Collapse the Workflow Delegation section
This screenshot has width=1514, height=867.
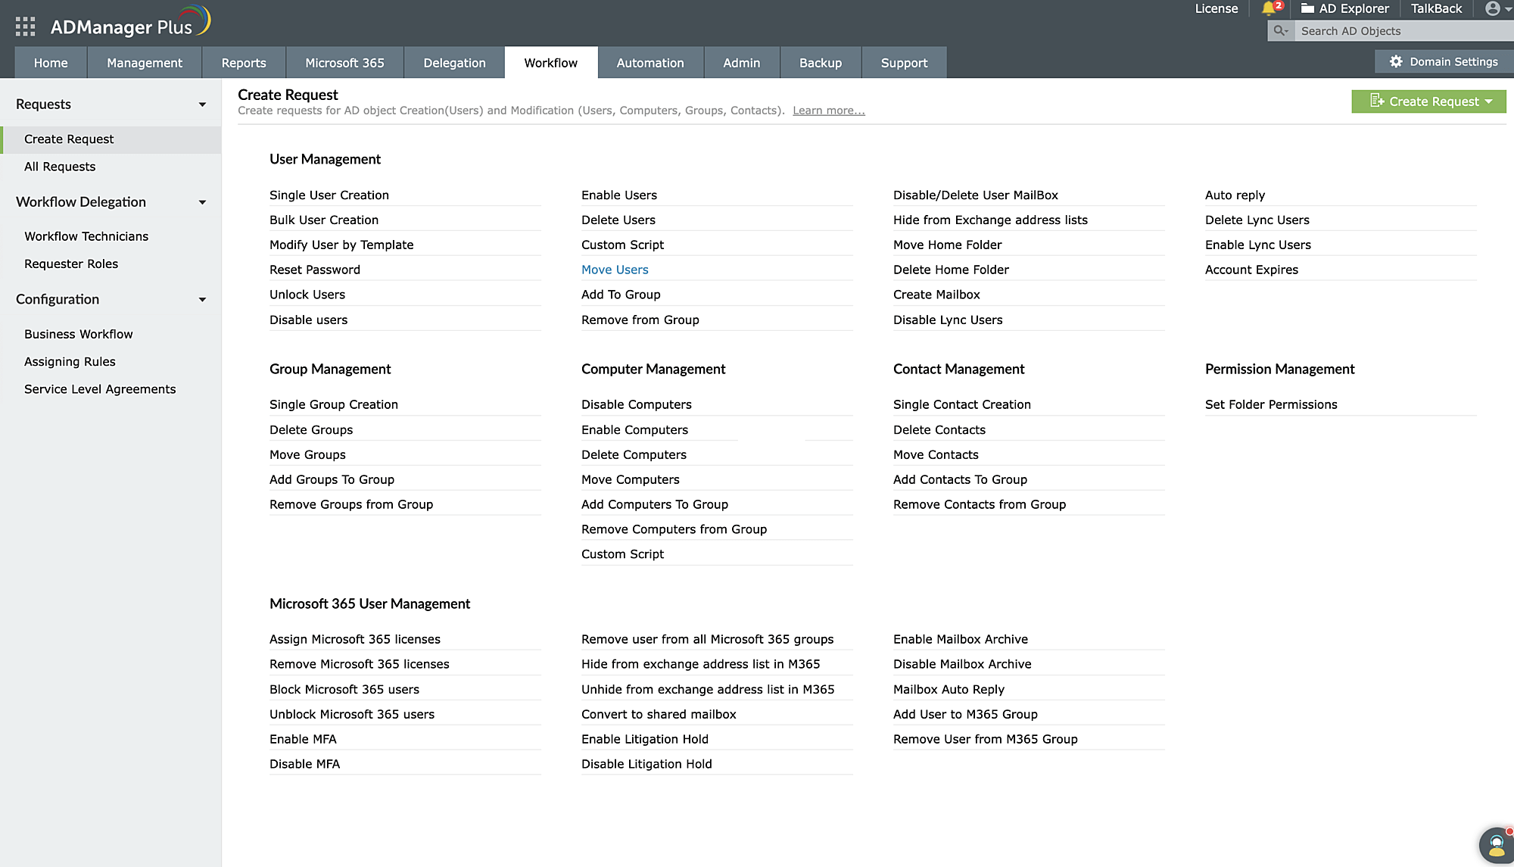pos(202,202)
